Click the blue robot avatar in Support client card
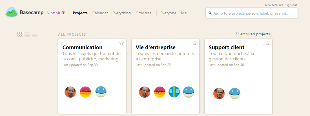The image size is (310, 116). (x=235, y=93)
